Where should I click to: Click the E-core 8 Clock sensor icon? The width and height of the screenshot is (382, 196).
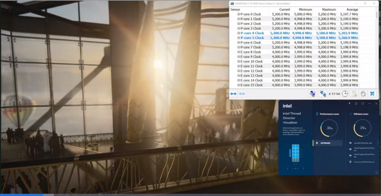pos(238,52)
